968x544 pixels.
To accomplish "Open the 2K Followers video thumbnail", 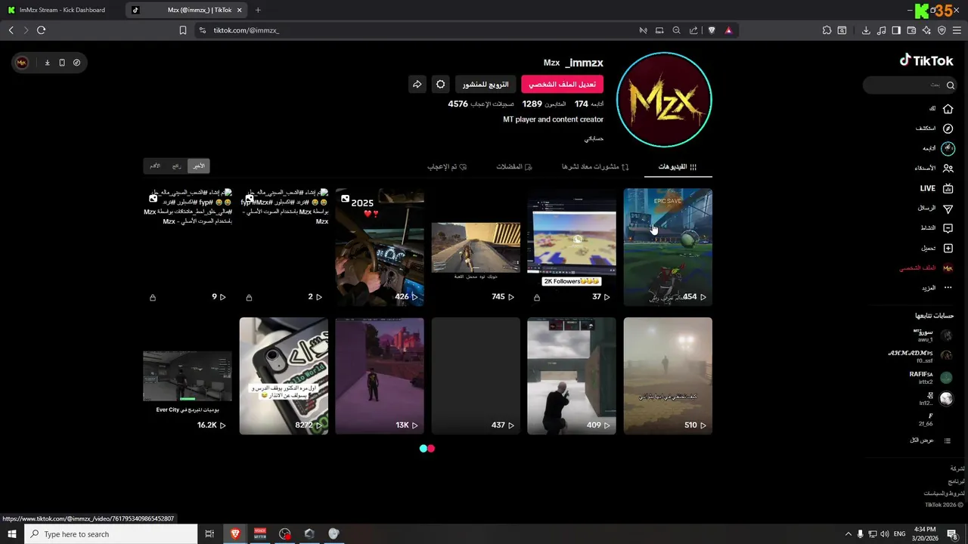I will coord(572,247).
